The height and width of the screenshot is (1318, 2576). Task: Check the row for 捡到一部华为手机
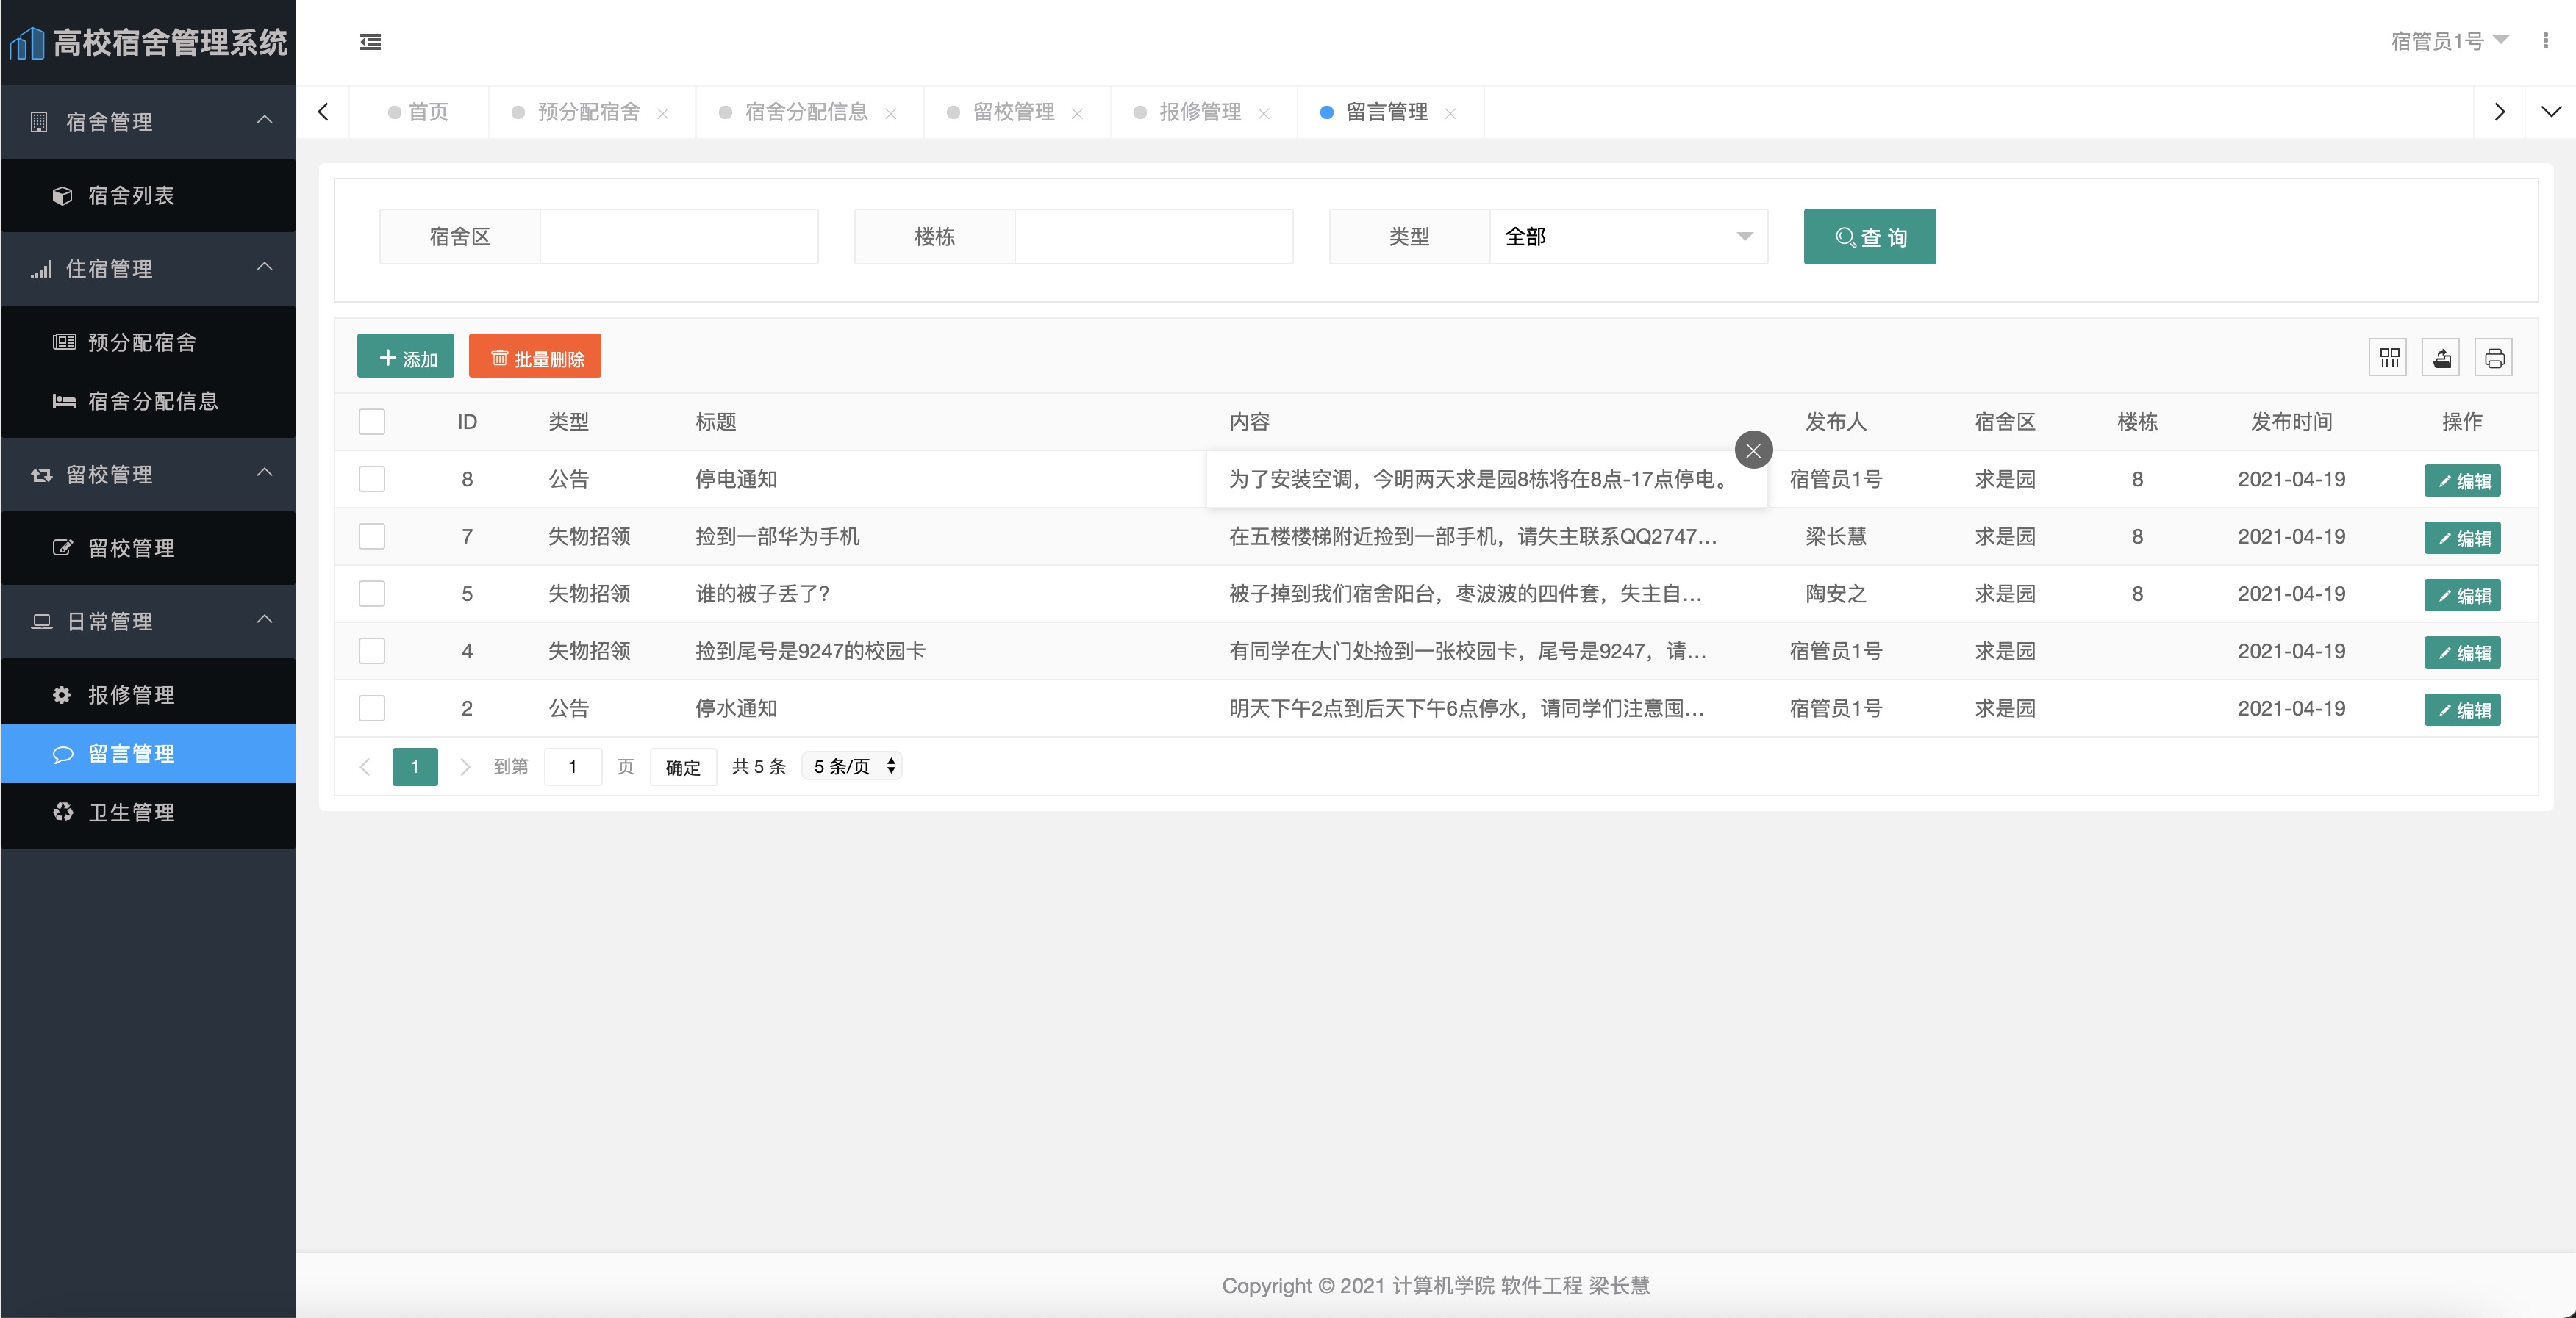[x=372, y=536]
